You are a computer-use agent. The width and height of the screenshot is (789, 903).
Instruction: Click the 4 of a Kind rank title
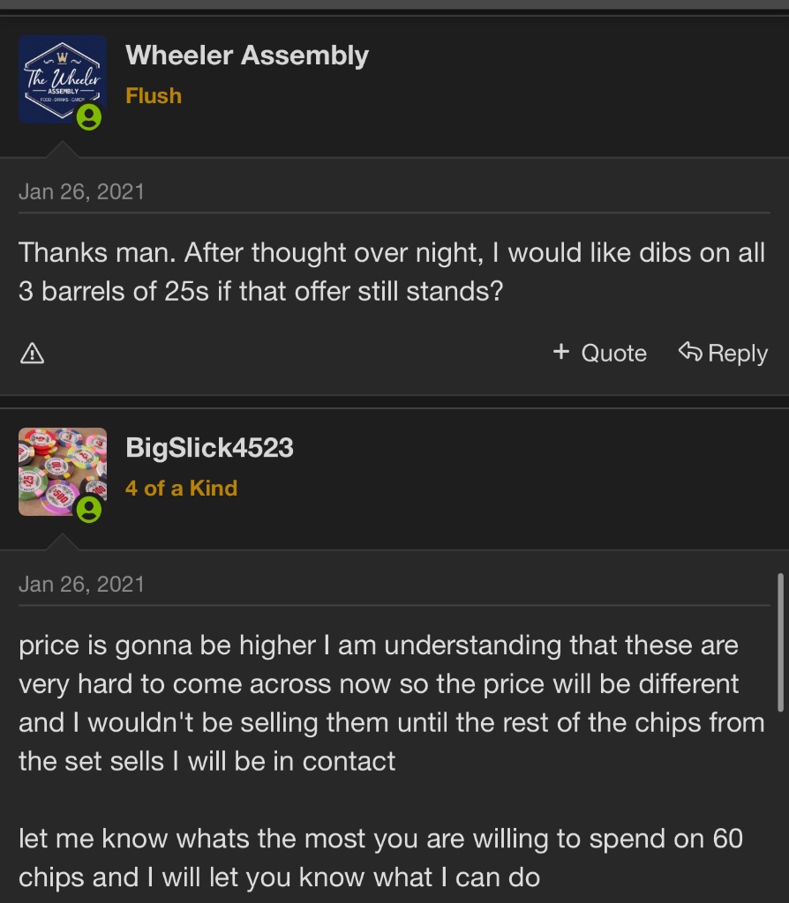tap(181, 488)
